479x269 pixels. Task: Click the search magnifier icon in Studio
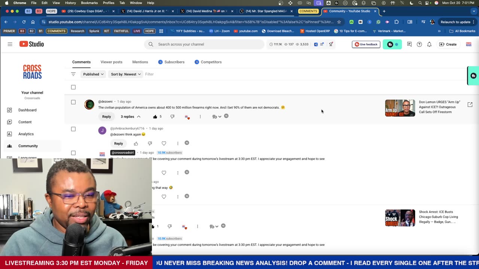pyautogui.click(x=151, y=44)
